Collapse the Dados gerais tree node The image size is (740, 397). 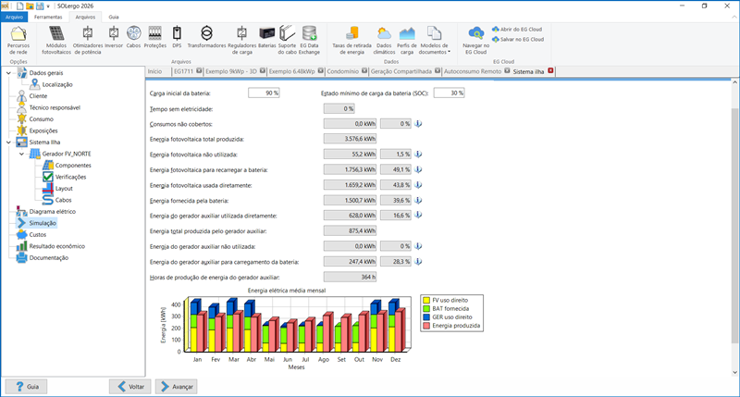9,72
